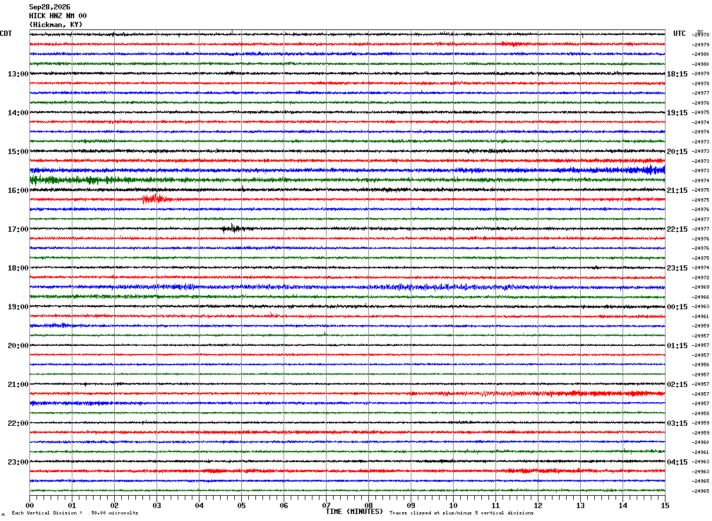The width and height of the screenshot is (712, 521).
Task: Click the black event spike on 17:00 trace
Action: tap(232, 229)
